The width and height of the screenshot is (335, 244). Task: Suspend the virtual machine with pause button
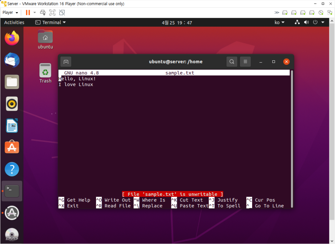point(28,12)
